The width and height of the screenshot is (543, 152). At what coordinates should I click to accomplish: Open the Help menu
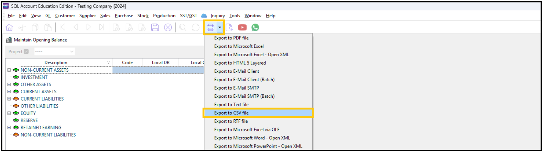(x=271, y=16)
